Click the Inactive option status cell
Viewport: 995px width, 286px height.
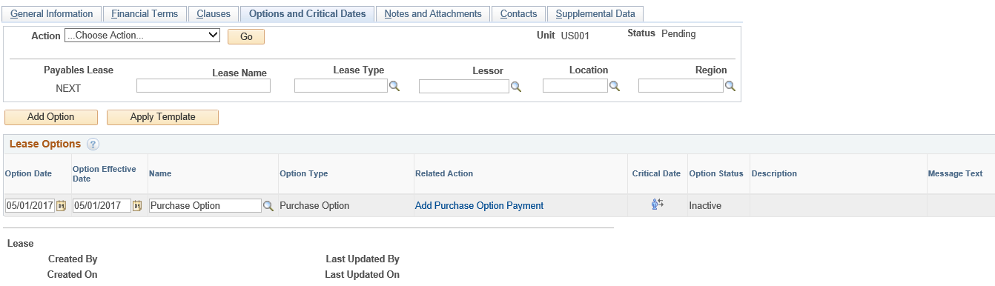705,206
